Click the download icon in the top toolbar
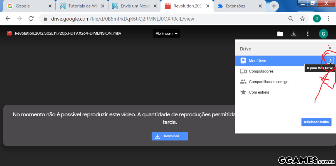This screenshot has height=166, width=336. [294, 34]
